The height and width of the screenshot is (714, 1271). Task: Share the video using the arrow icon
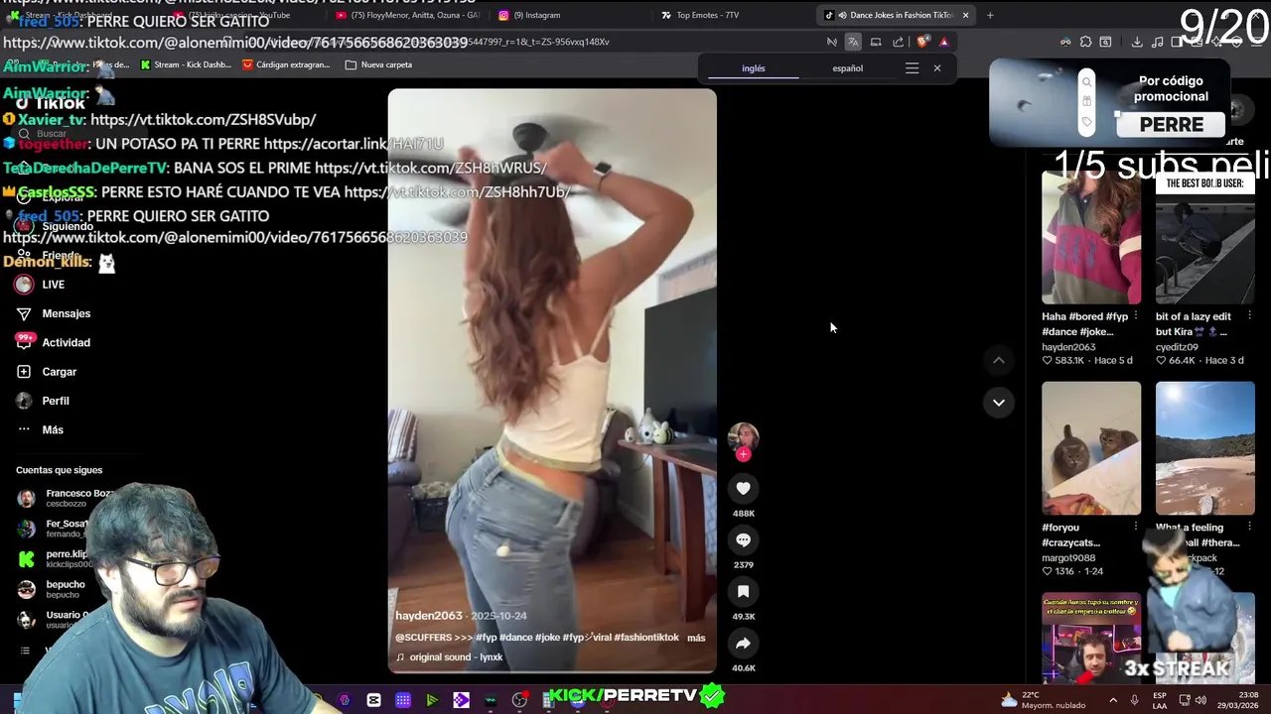(743, 643)
